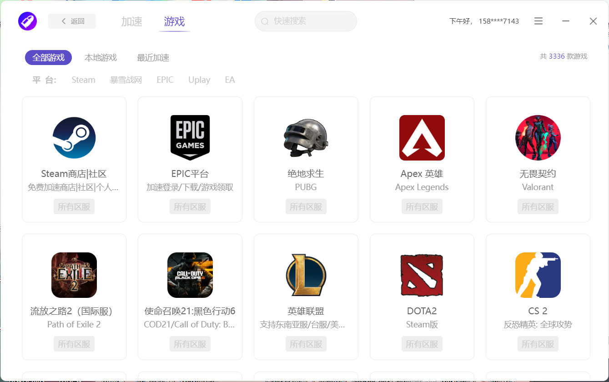The height and width of the screenshot is (382, 609).
Task: View the 最近加速 tab
Action: (x=153, y=58)
